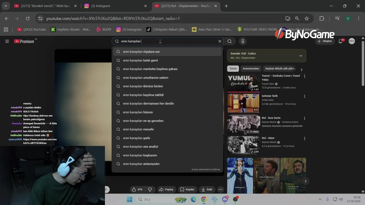The width and height of the screenshot is (365, 205).
Task: Show hidden system tray icons chevron
Action: (320, 199)
